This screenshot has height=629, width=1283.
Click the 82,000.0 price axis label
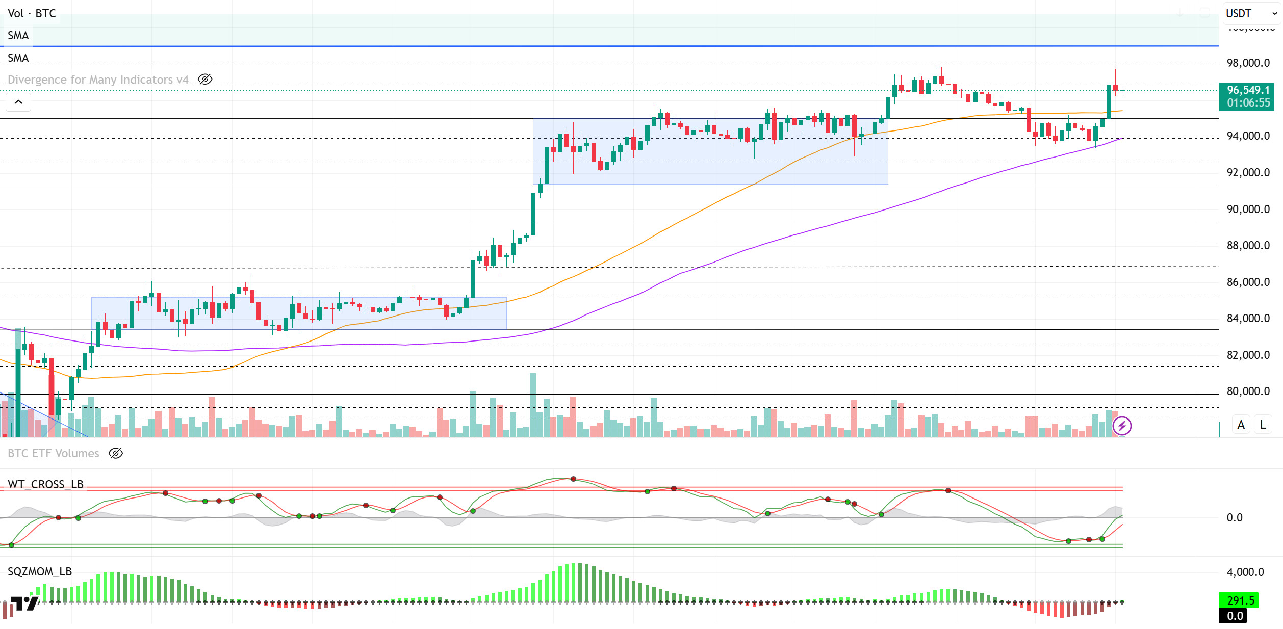[1248, 355]
